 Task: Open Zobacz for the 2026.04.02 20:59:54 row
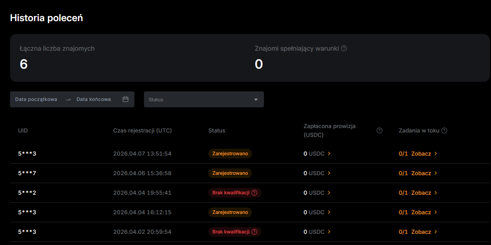click(x=424, y=232)
